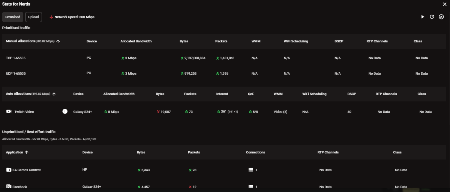Select the UDP 1-65535 allocation row
This screenshot has width=450, height=192.
(16, 73)
